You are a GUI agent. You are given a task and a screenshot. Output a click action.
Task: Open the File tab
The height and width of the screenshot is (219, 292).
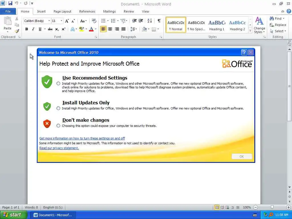tap(8, 11)
